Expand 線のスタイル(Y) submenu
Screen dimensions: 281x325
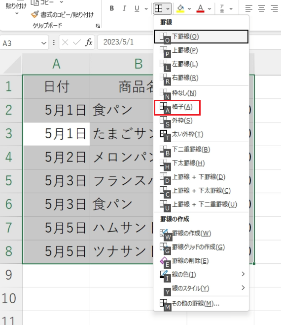[201, 288]
